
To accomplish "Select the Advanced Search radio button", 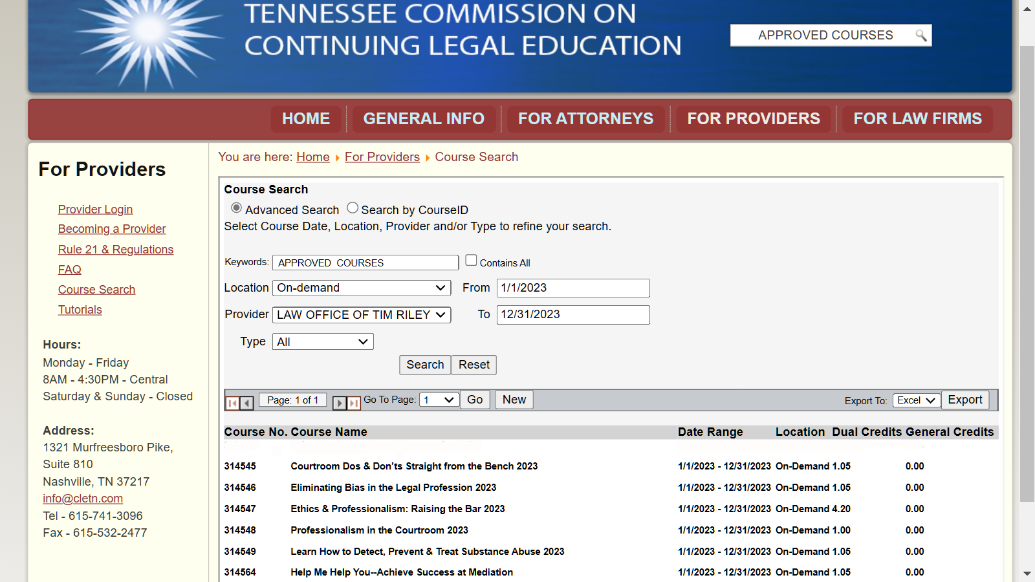I will [x=236, y=207].
